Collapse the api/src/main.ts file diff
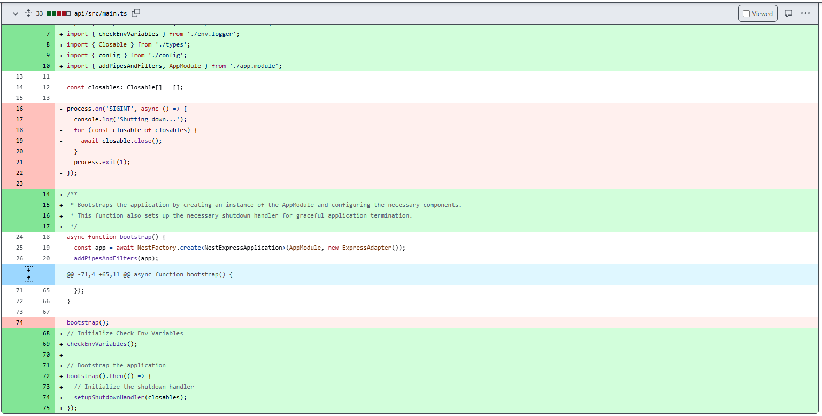 coord(15,13)
